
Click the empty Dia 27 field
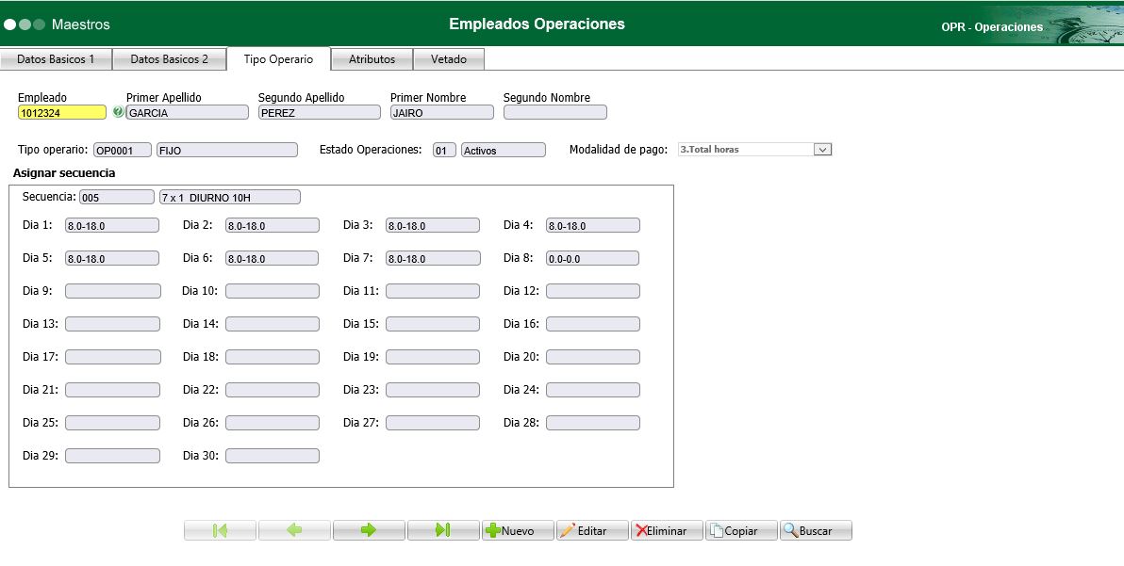click(x=433, y=423)
